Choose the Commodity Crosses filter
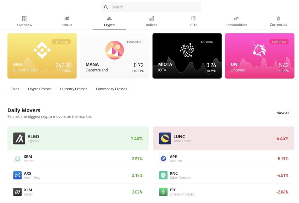Screen dimensions: 299x203 pyautogui.click(x=112, y=89)
